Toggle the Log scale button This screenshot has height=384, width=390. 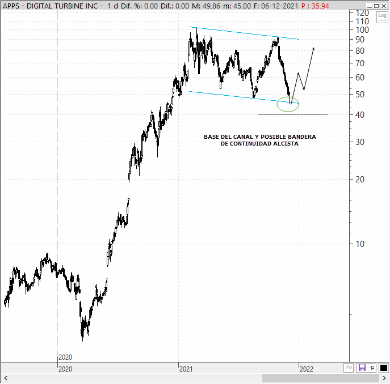coord(382,17)
